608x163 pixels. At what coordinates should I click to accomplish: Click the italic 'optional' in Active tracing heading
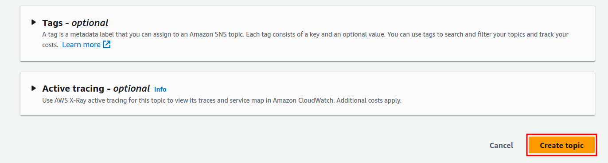click(x=132, y=89)
